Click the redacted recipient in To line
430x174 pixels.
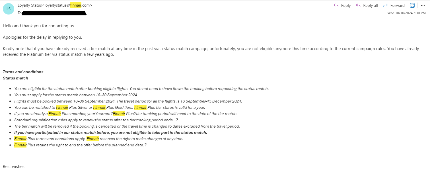54,13
